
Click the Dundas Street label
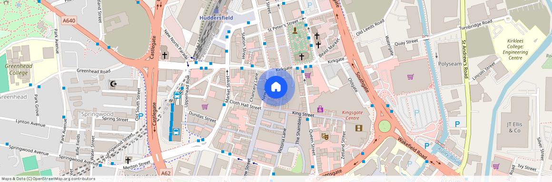point(202,117)
